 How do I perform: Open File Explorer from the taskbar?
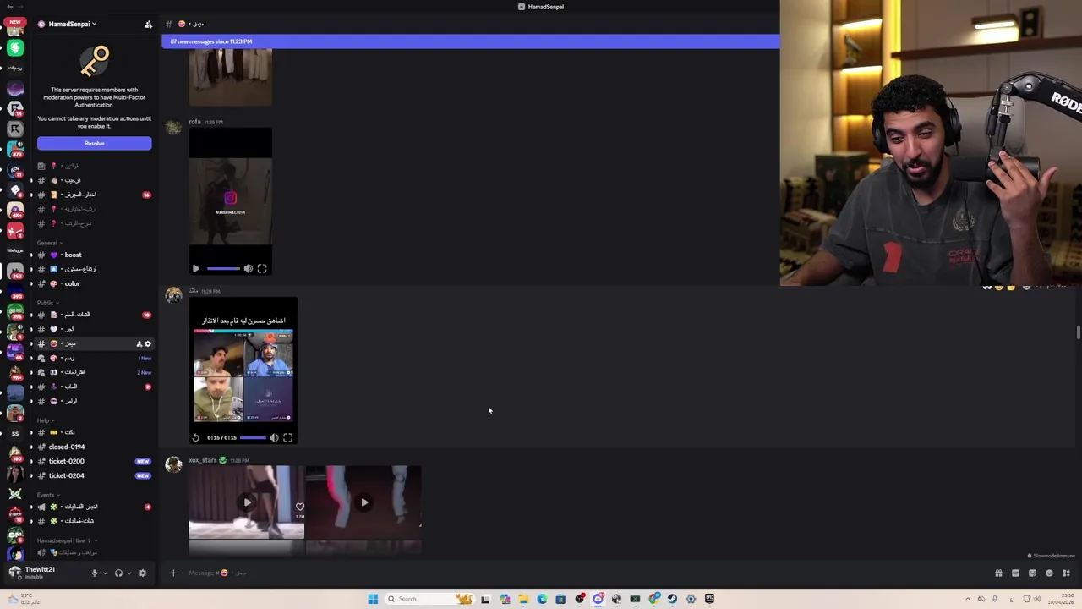tap(523, 599)
